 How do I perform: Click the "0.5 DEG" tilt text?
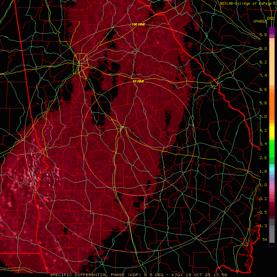(x=153, y=275)
